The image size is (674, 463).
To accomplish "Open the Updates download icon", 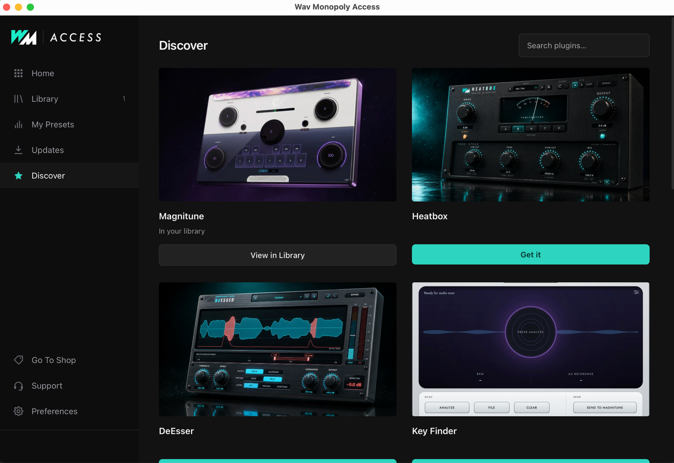I will tap(19, 150).
